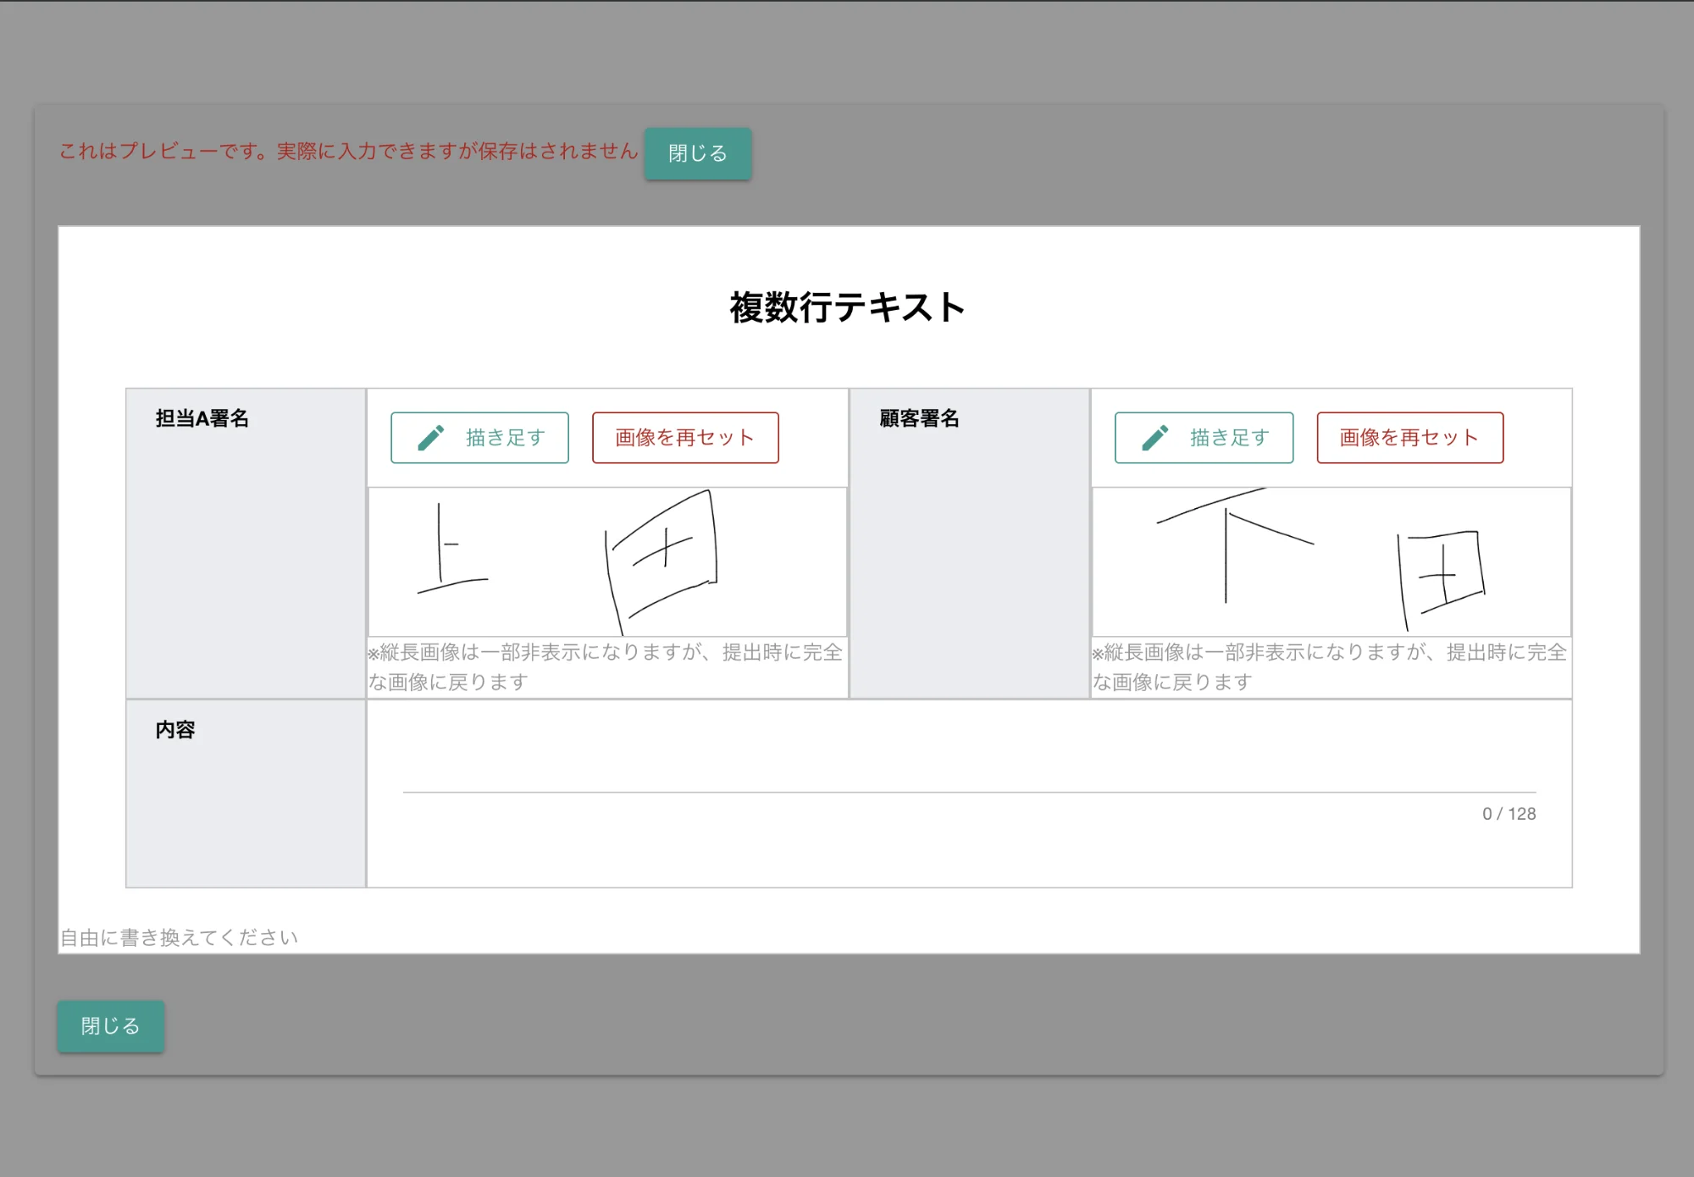
Task: Close the preview using the top 閉じる button
Action: (x=697, y=153)
